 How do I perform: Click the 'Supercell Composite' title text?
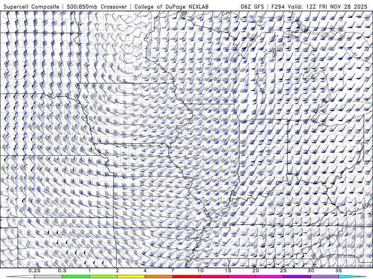tap(31, 7)
